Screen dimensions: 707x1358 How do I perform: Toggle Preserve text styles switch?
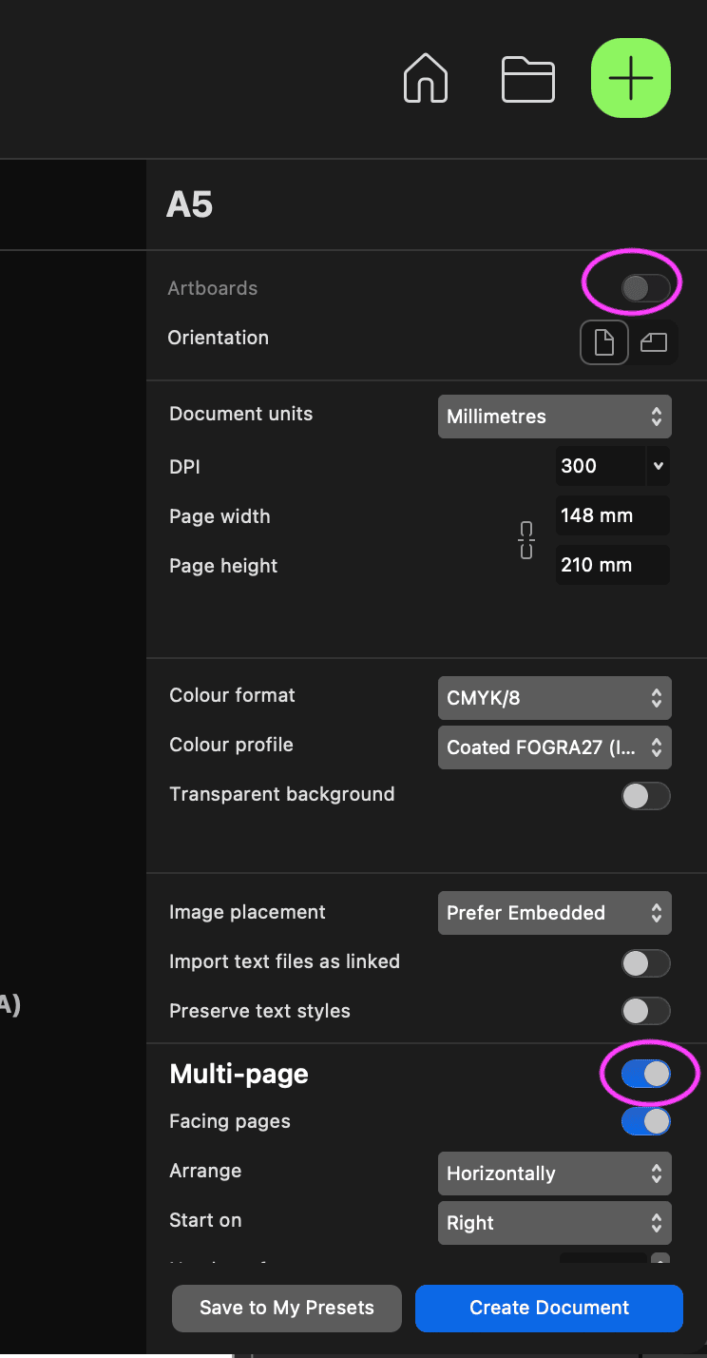(x=646, y=1010)
